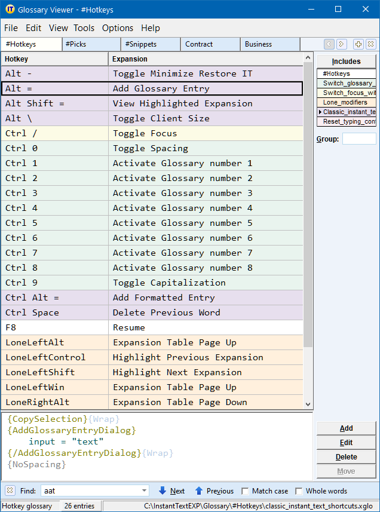
Task: Click the Edit button
Action: (x=346, y=443)
